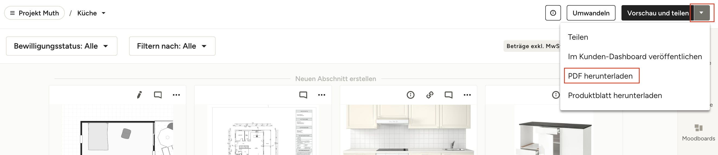Click the pencil edit icon on first card
Image resolution: width=718 pixels, height=155 pixels.
pos(139,95)
